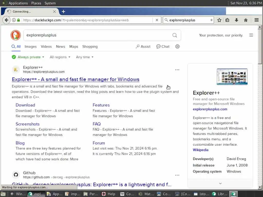
Task: Click the Github favicon in results
Action: [x=16, y=175]
